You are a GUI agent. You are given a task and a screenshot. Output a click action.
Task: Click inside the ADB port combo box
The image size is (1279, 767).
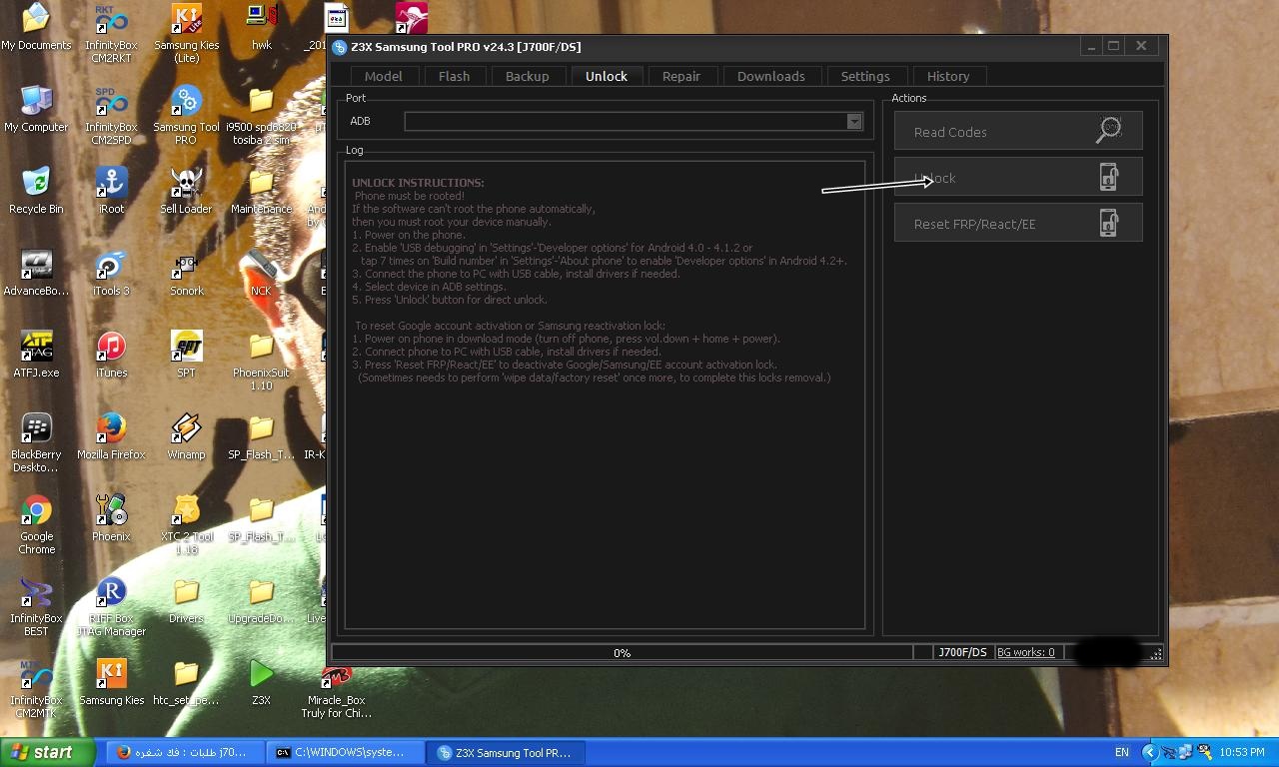pyautogui.click(x=634, y=121)
